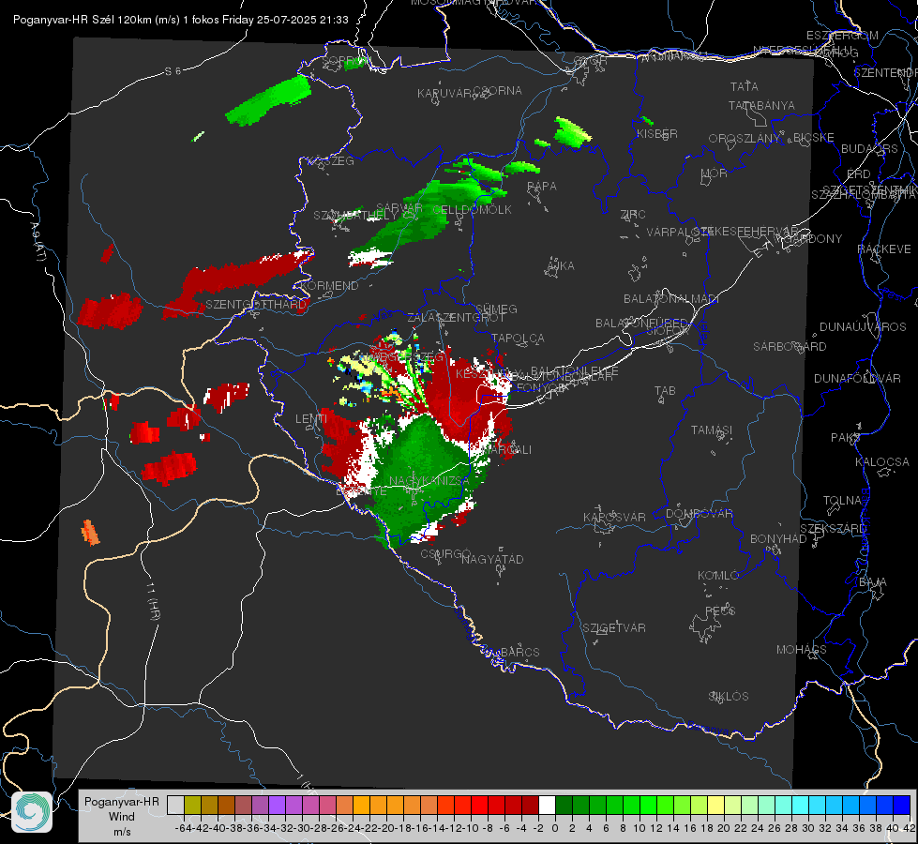The image size is (918, 844).
Task: Click the CELLDOMOLK label
Action: coord(472,210)
